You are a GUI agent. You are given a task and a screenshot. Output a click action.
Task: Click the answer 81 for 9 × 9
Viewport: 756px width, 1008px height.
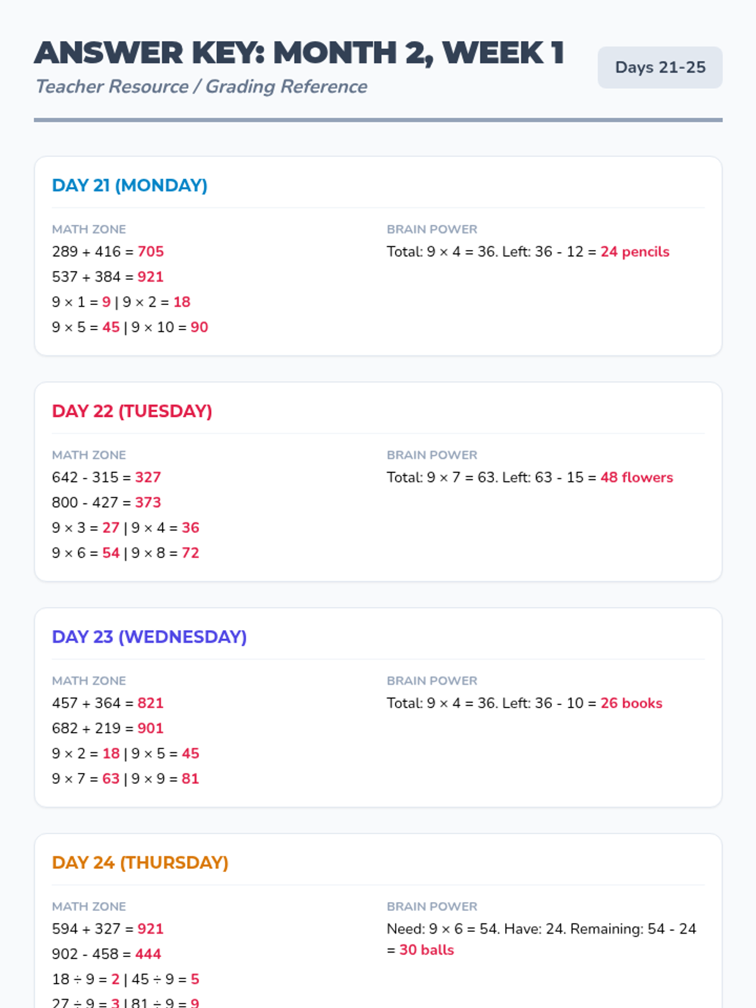coord(190,778)
